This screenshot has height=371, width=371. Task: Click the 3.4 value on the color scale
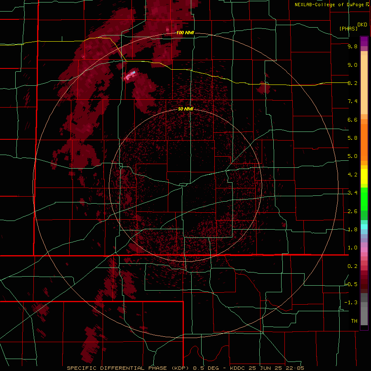tap(352, 193)
